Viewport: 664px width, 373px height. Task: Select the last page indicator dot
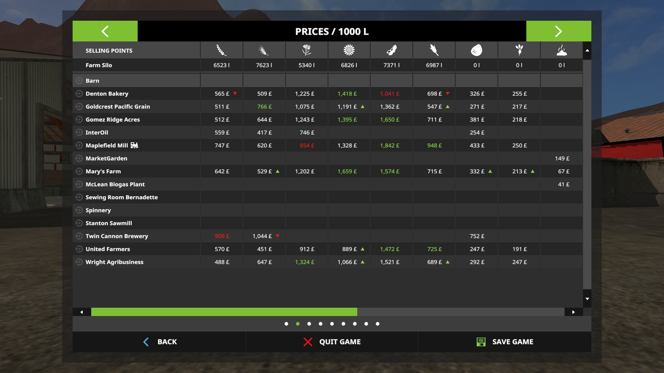coord(378,324)
